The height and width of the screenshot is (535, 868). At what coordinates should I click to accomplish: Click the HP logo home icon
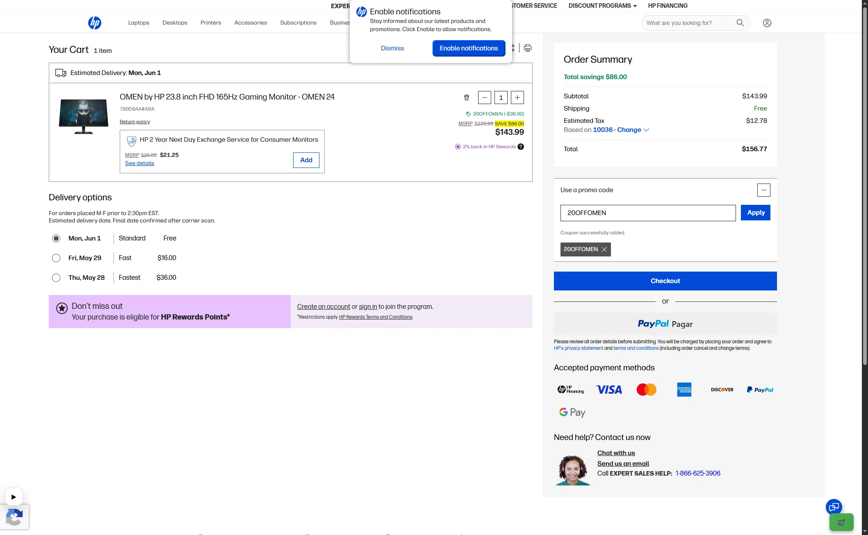(x=95, y=23)
